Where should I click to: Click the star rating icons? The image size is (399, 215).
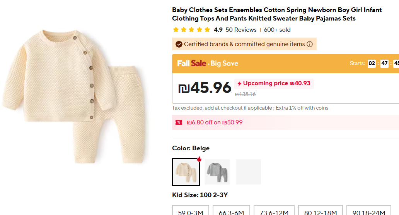(x=192, y=30)
